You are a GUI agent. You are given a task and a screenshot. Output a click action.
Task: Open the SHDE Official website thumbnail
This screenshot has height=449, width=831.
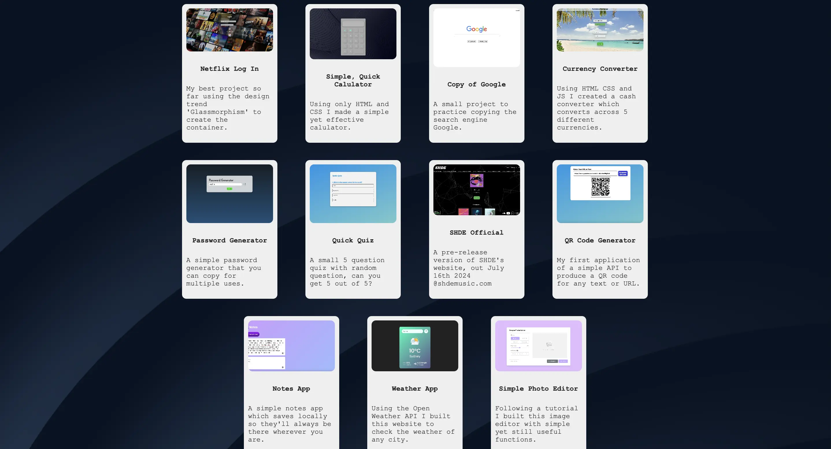click(x=476, y=190)
